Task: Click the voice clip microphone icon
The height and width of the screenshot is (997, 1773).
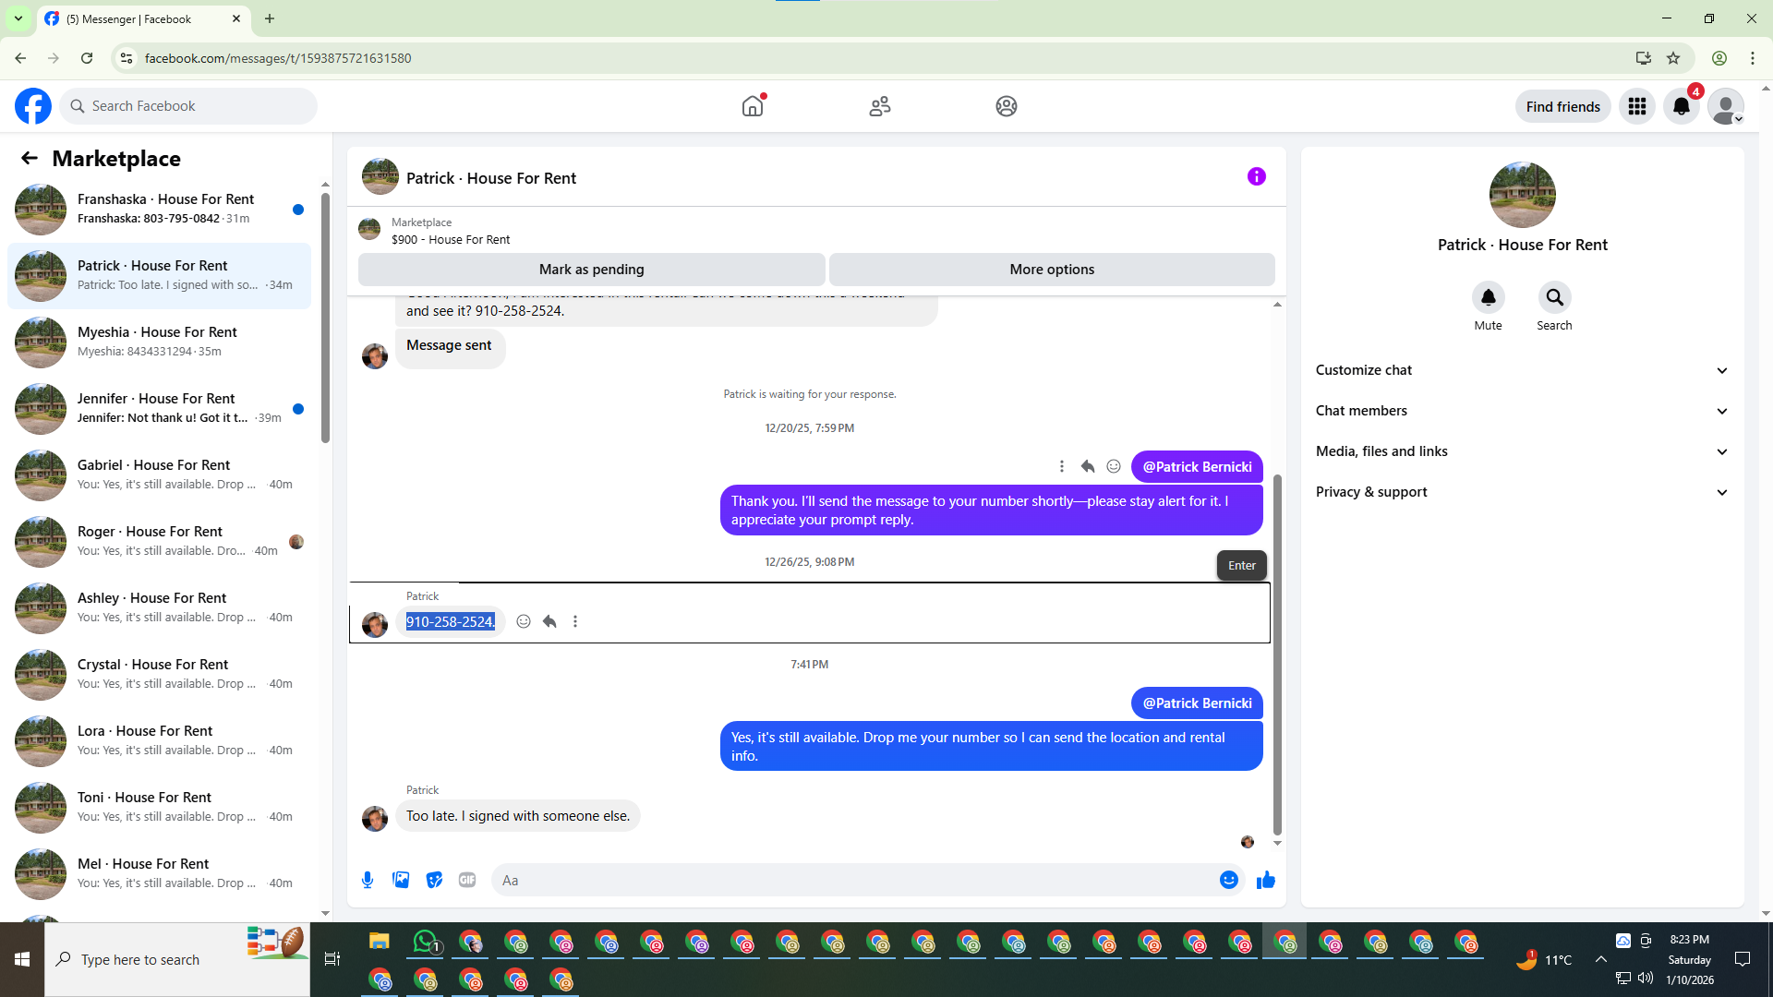Action: [x=368, y=880]
